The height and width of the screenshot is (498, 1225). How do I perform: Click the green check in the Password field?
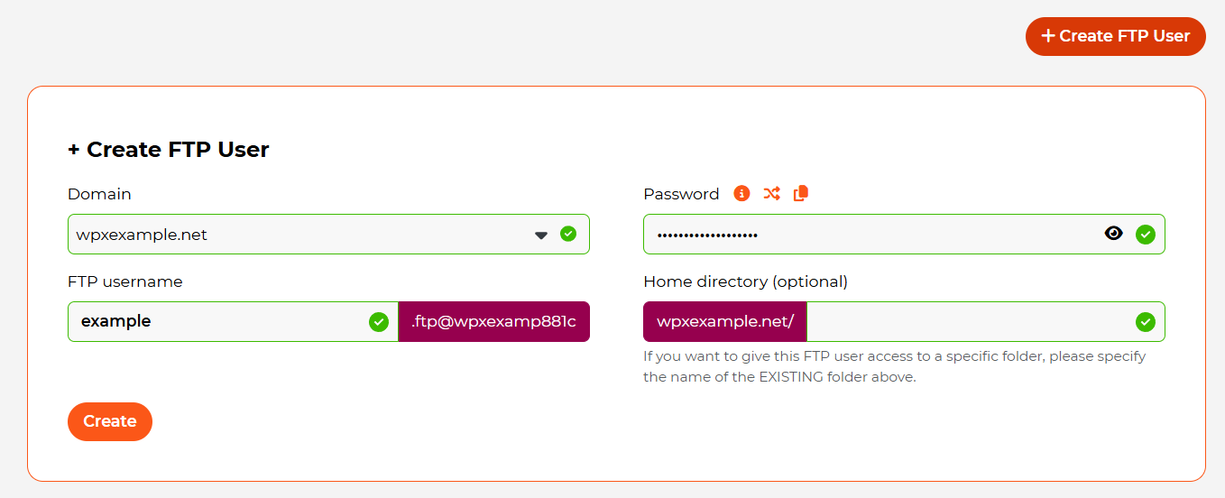tap(1146, 235)
